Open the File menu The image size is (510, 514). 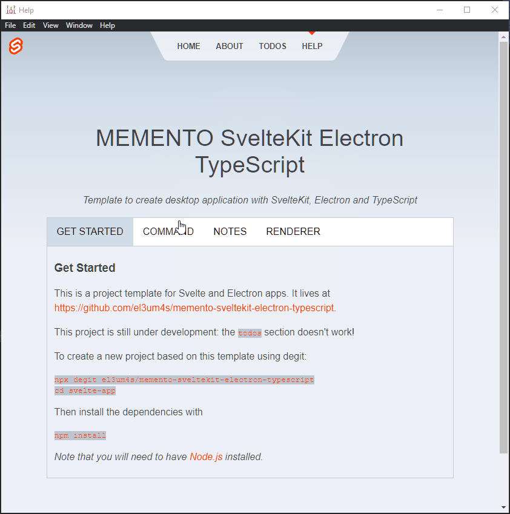click(10, 25)
